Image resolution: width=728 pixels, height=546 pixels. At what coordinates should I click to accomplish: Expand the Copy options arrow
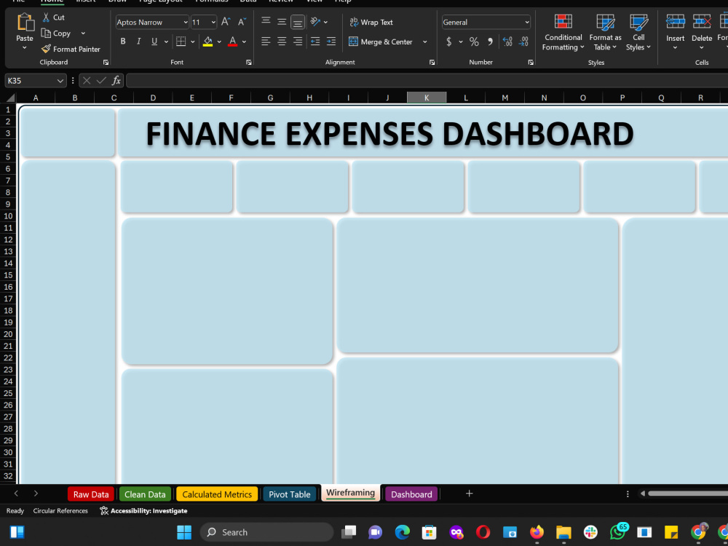pyautogui.click(x=83, y=33)
